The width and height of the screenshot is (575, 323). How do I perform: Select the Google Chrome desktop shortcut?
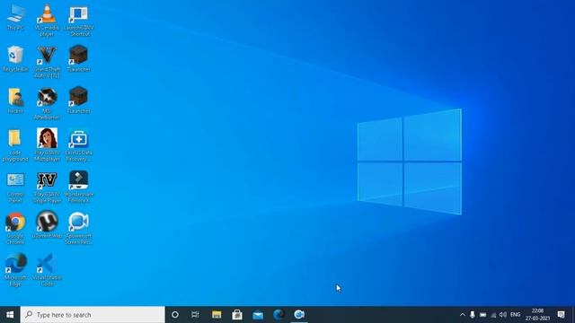pos(15,229)
